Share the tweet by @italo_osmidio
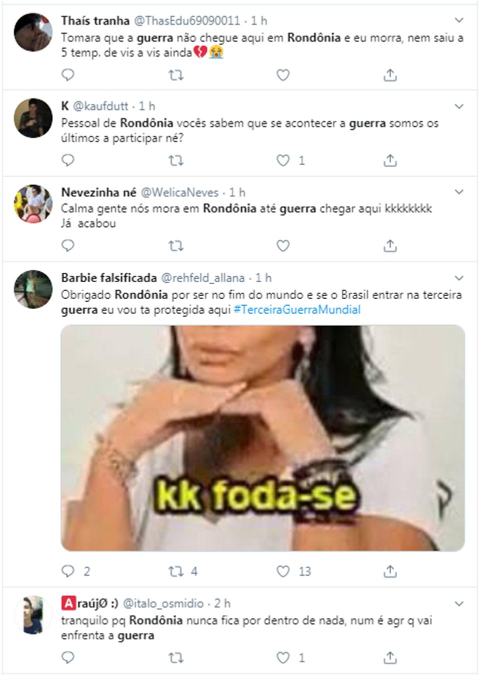 [x=390, y=657]
